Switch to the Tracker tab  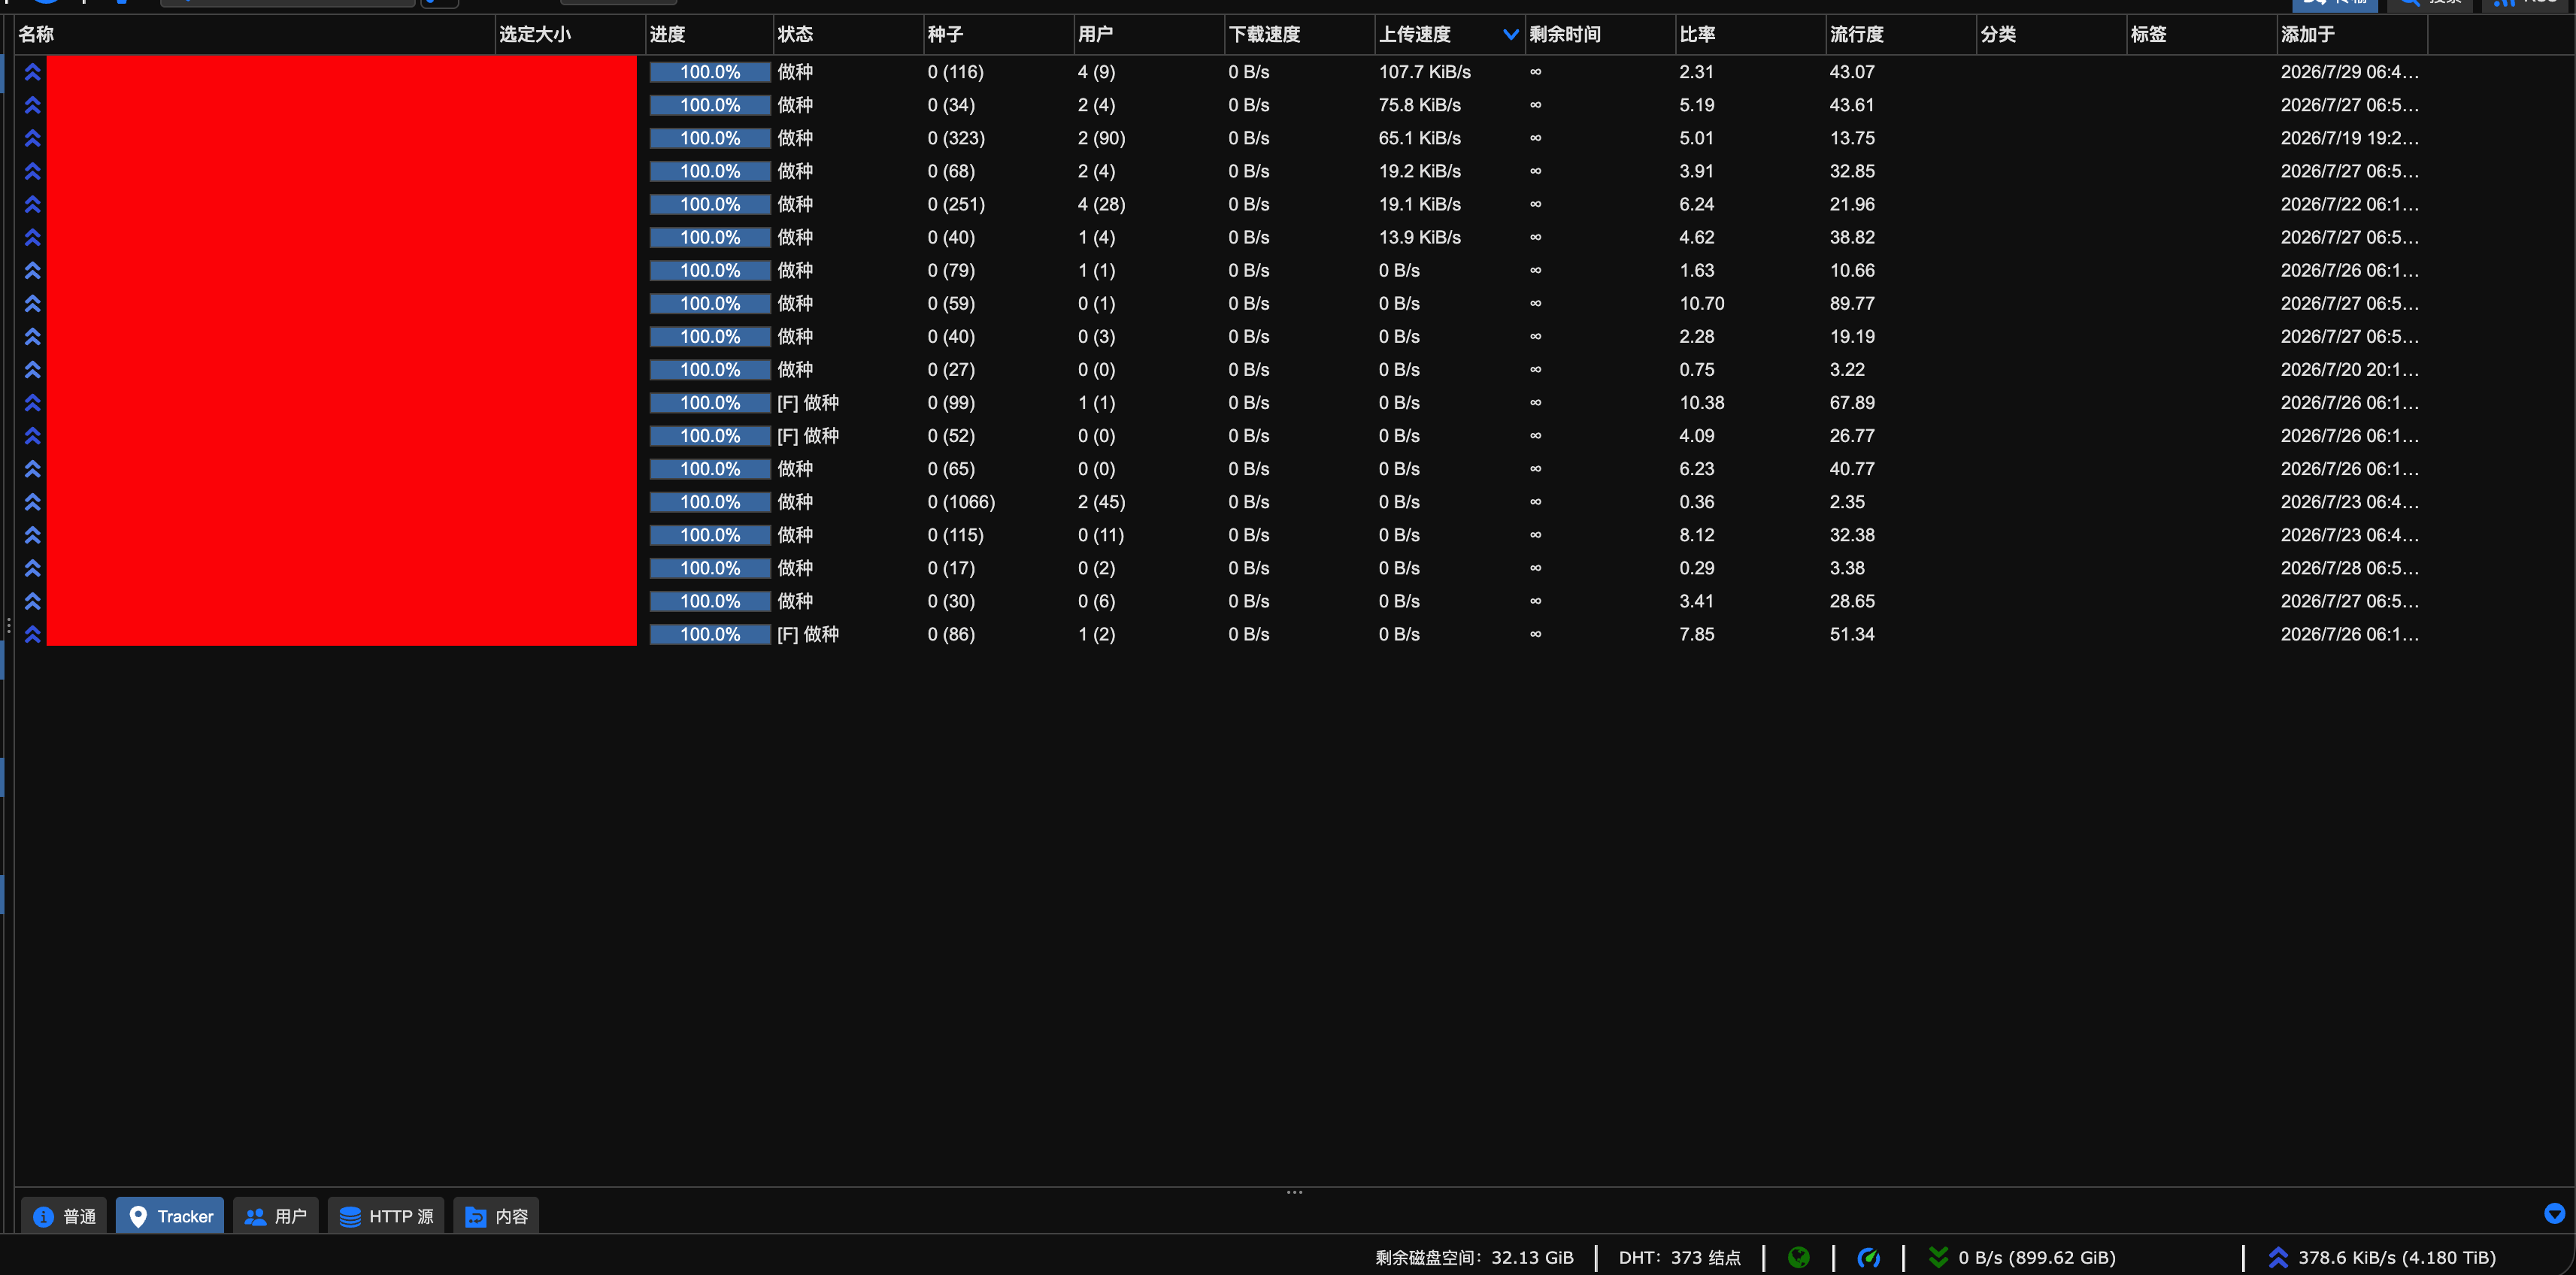coord(170,1216)
